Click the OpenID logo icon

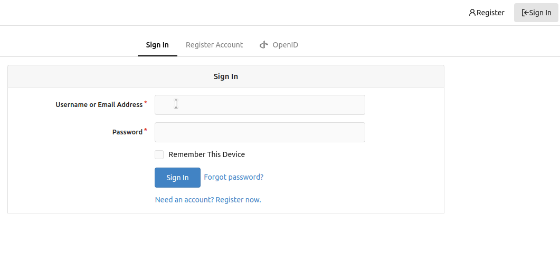click(264, 45)
